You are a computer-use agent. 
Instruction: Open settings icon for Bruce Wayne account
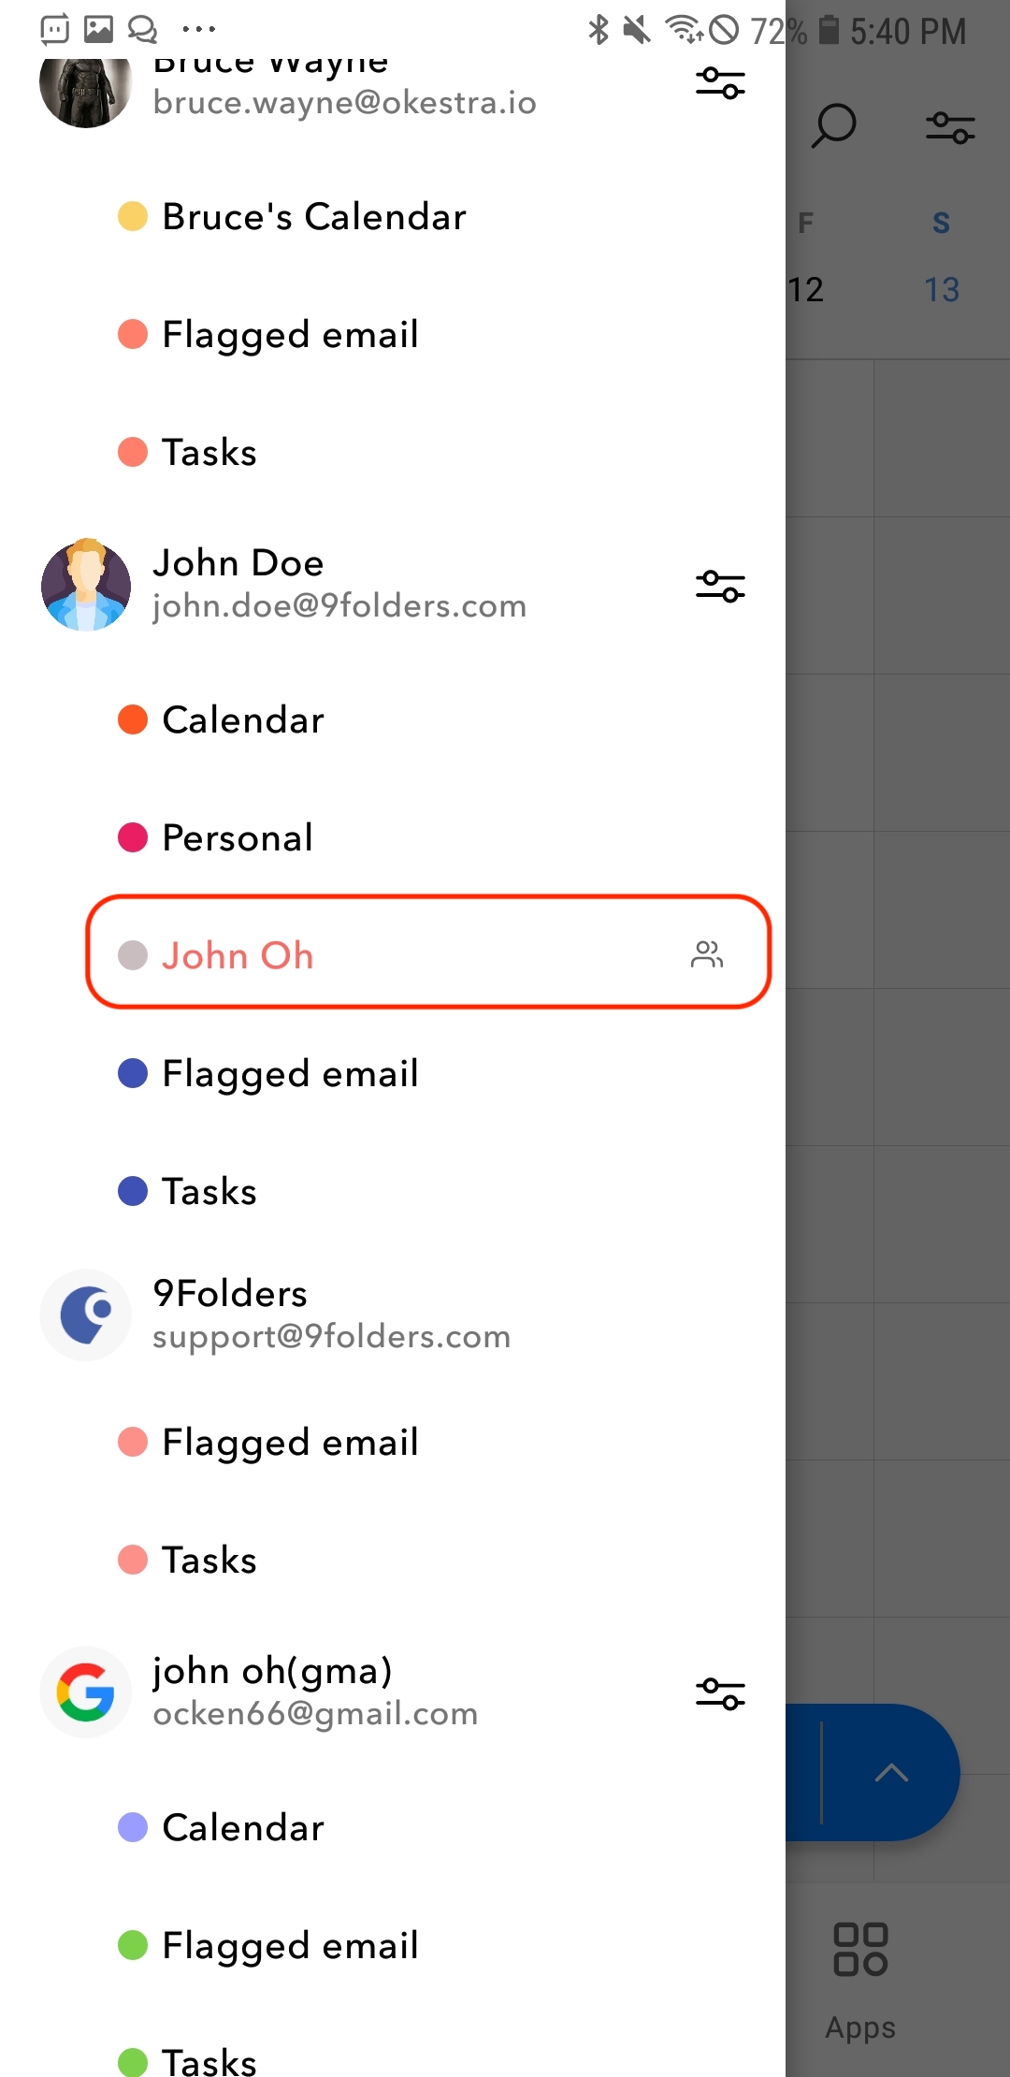coord(720,83)
